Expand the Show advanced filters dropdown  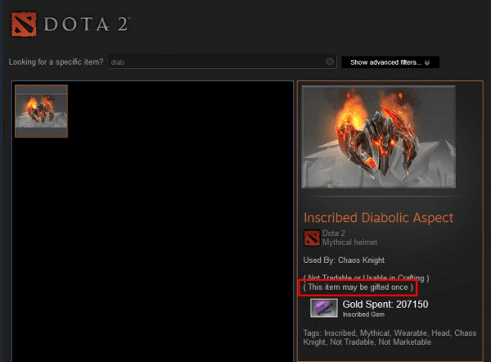(x=390, y=62)
